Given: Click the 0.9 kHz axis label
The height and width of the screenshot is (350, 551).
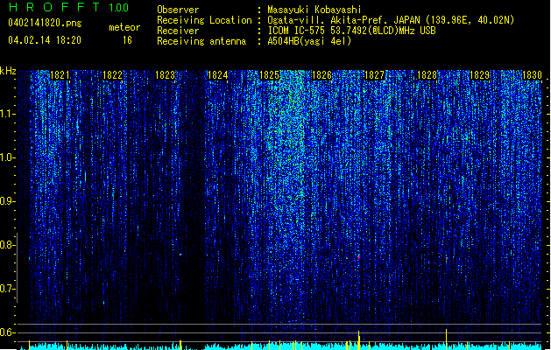Looking at the screenshot, I should (x=7, y=201).
